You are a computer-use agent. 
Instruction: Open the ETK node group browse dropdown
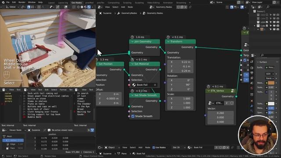[211, 103]
